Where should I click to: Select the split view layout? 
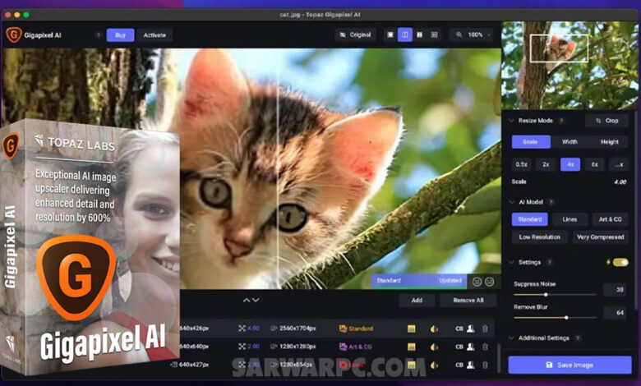(x=404, y=34)
